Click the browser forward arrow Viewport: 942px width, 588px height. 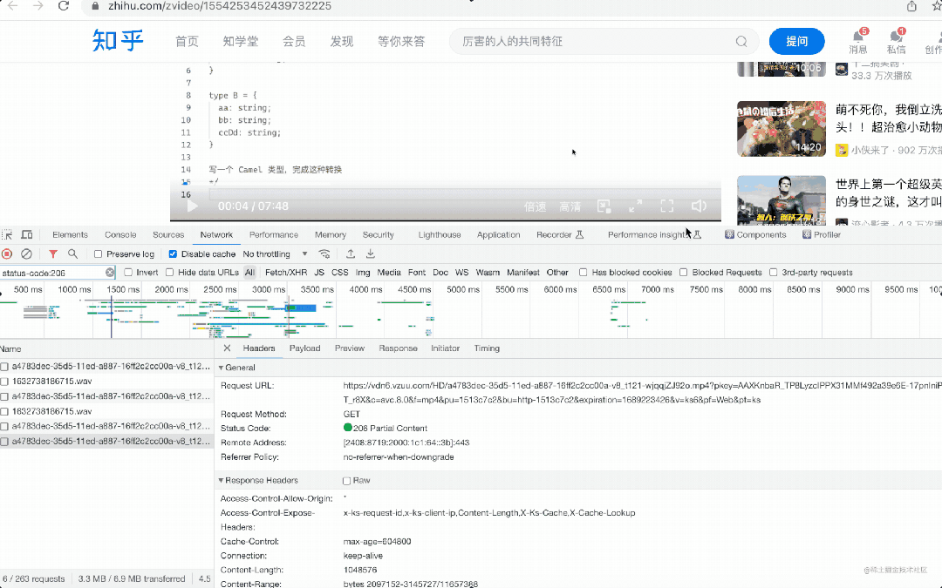coord(38,6)
